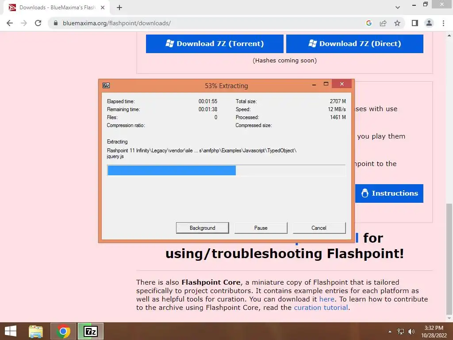Click the scrollbar up arrow
The image size is (453, 340).
[x=449, y=35]
